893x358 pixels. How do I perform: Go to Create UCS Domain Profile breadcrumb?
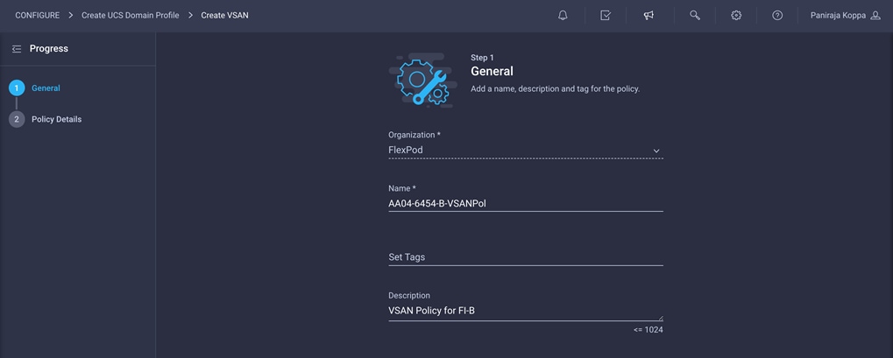[x=131, y=16]
